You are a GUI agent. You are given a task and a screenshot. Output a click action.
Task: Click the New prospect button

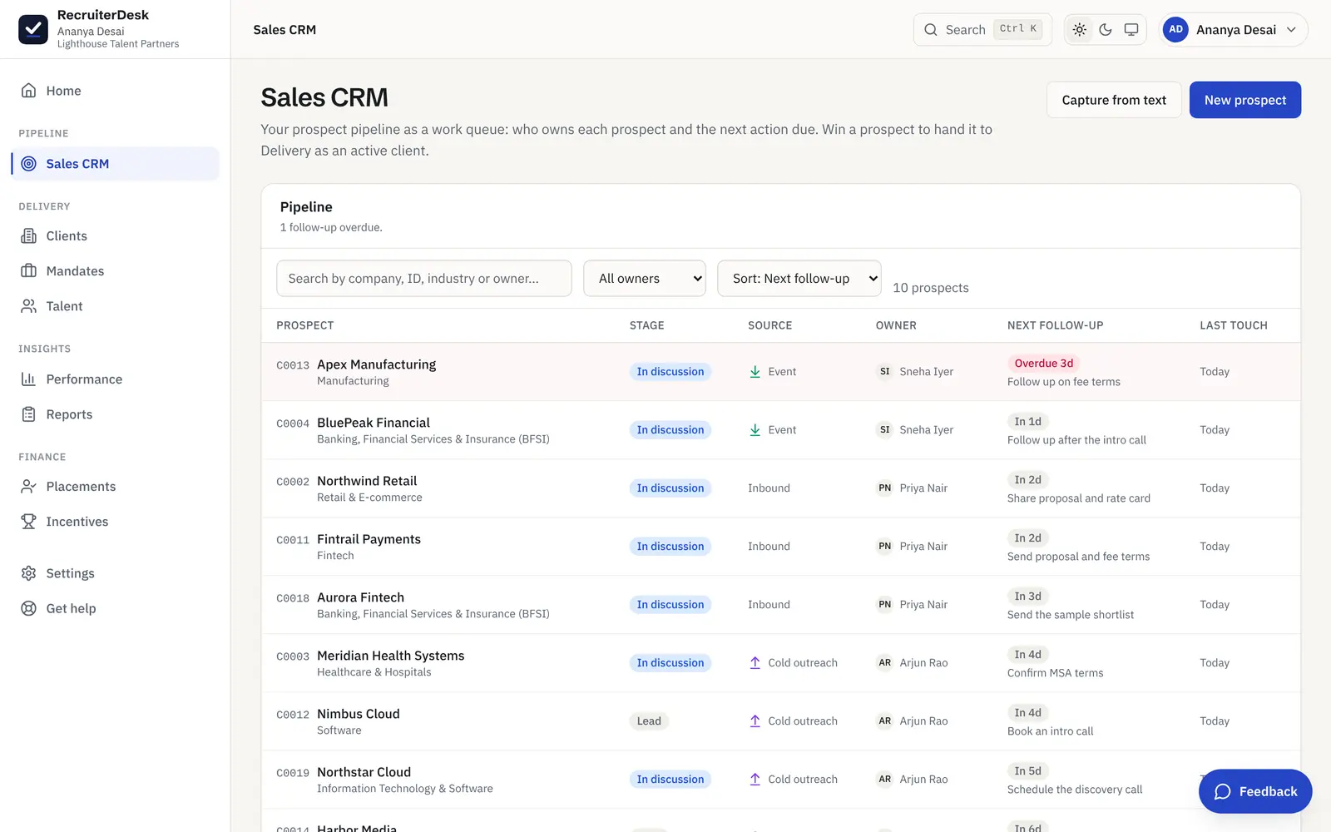click(1245, 100)
